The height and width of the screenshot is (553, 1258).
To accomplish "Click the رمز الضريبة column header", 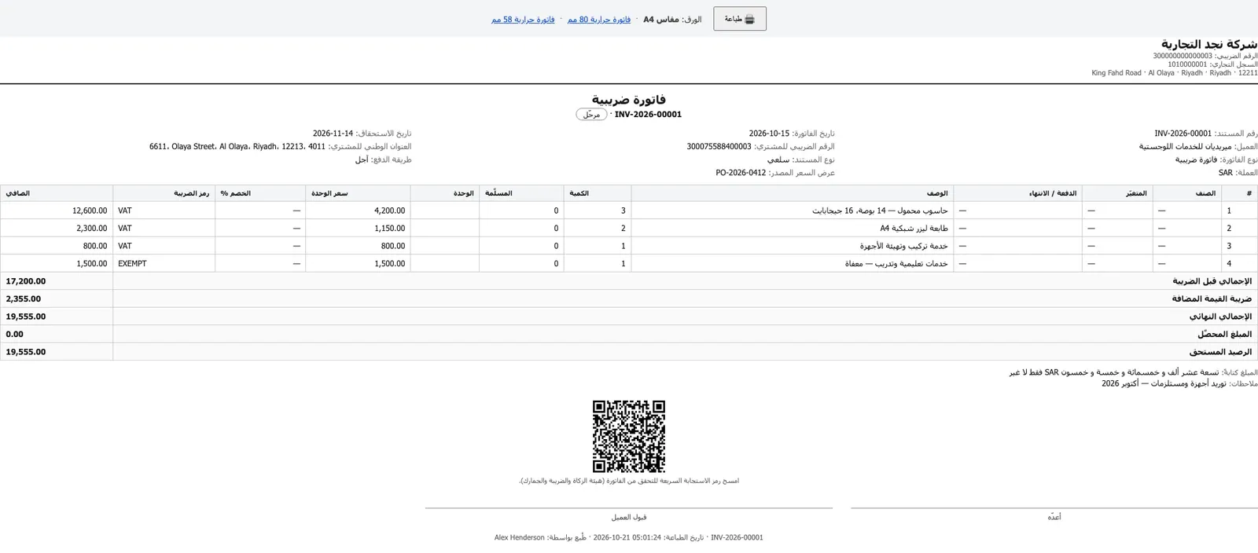I will click(164, 193).
